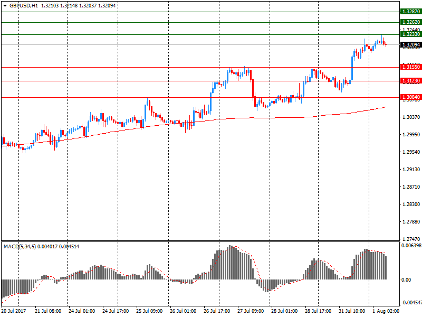Viewport: 422px width, 317px height.
Task: Select the 1.32870 resistance level label
Action: [x=411, y=12]
